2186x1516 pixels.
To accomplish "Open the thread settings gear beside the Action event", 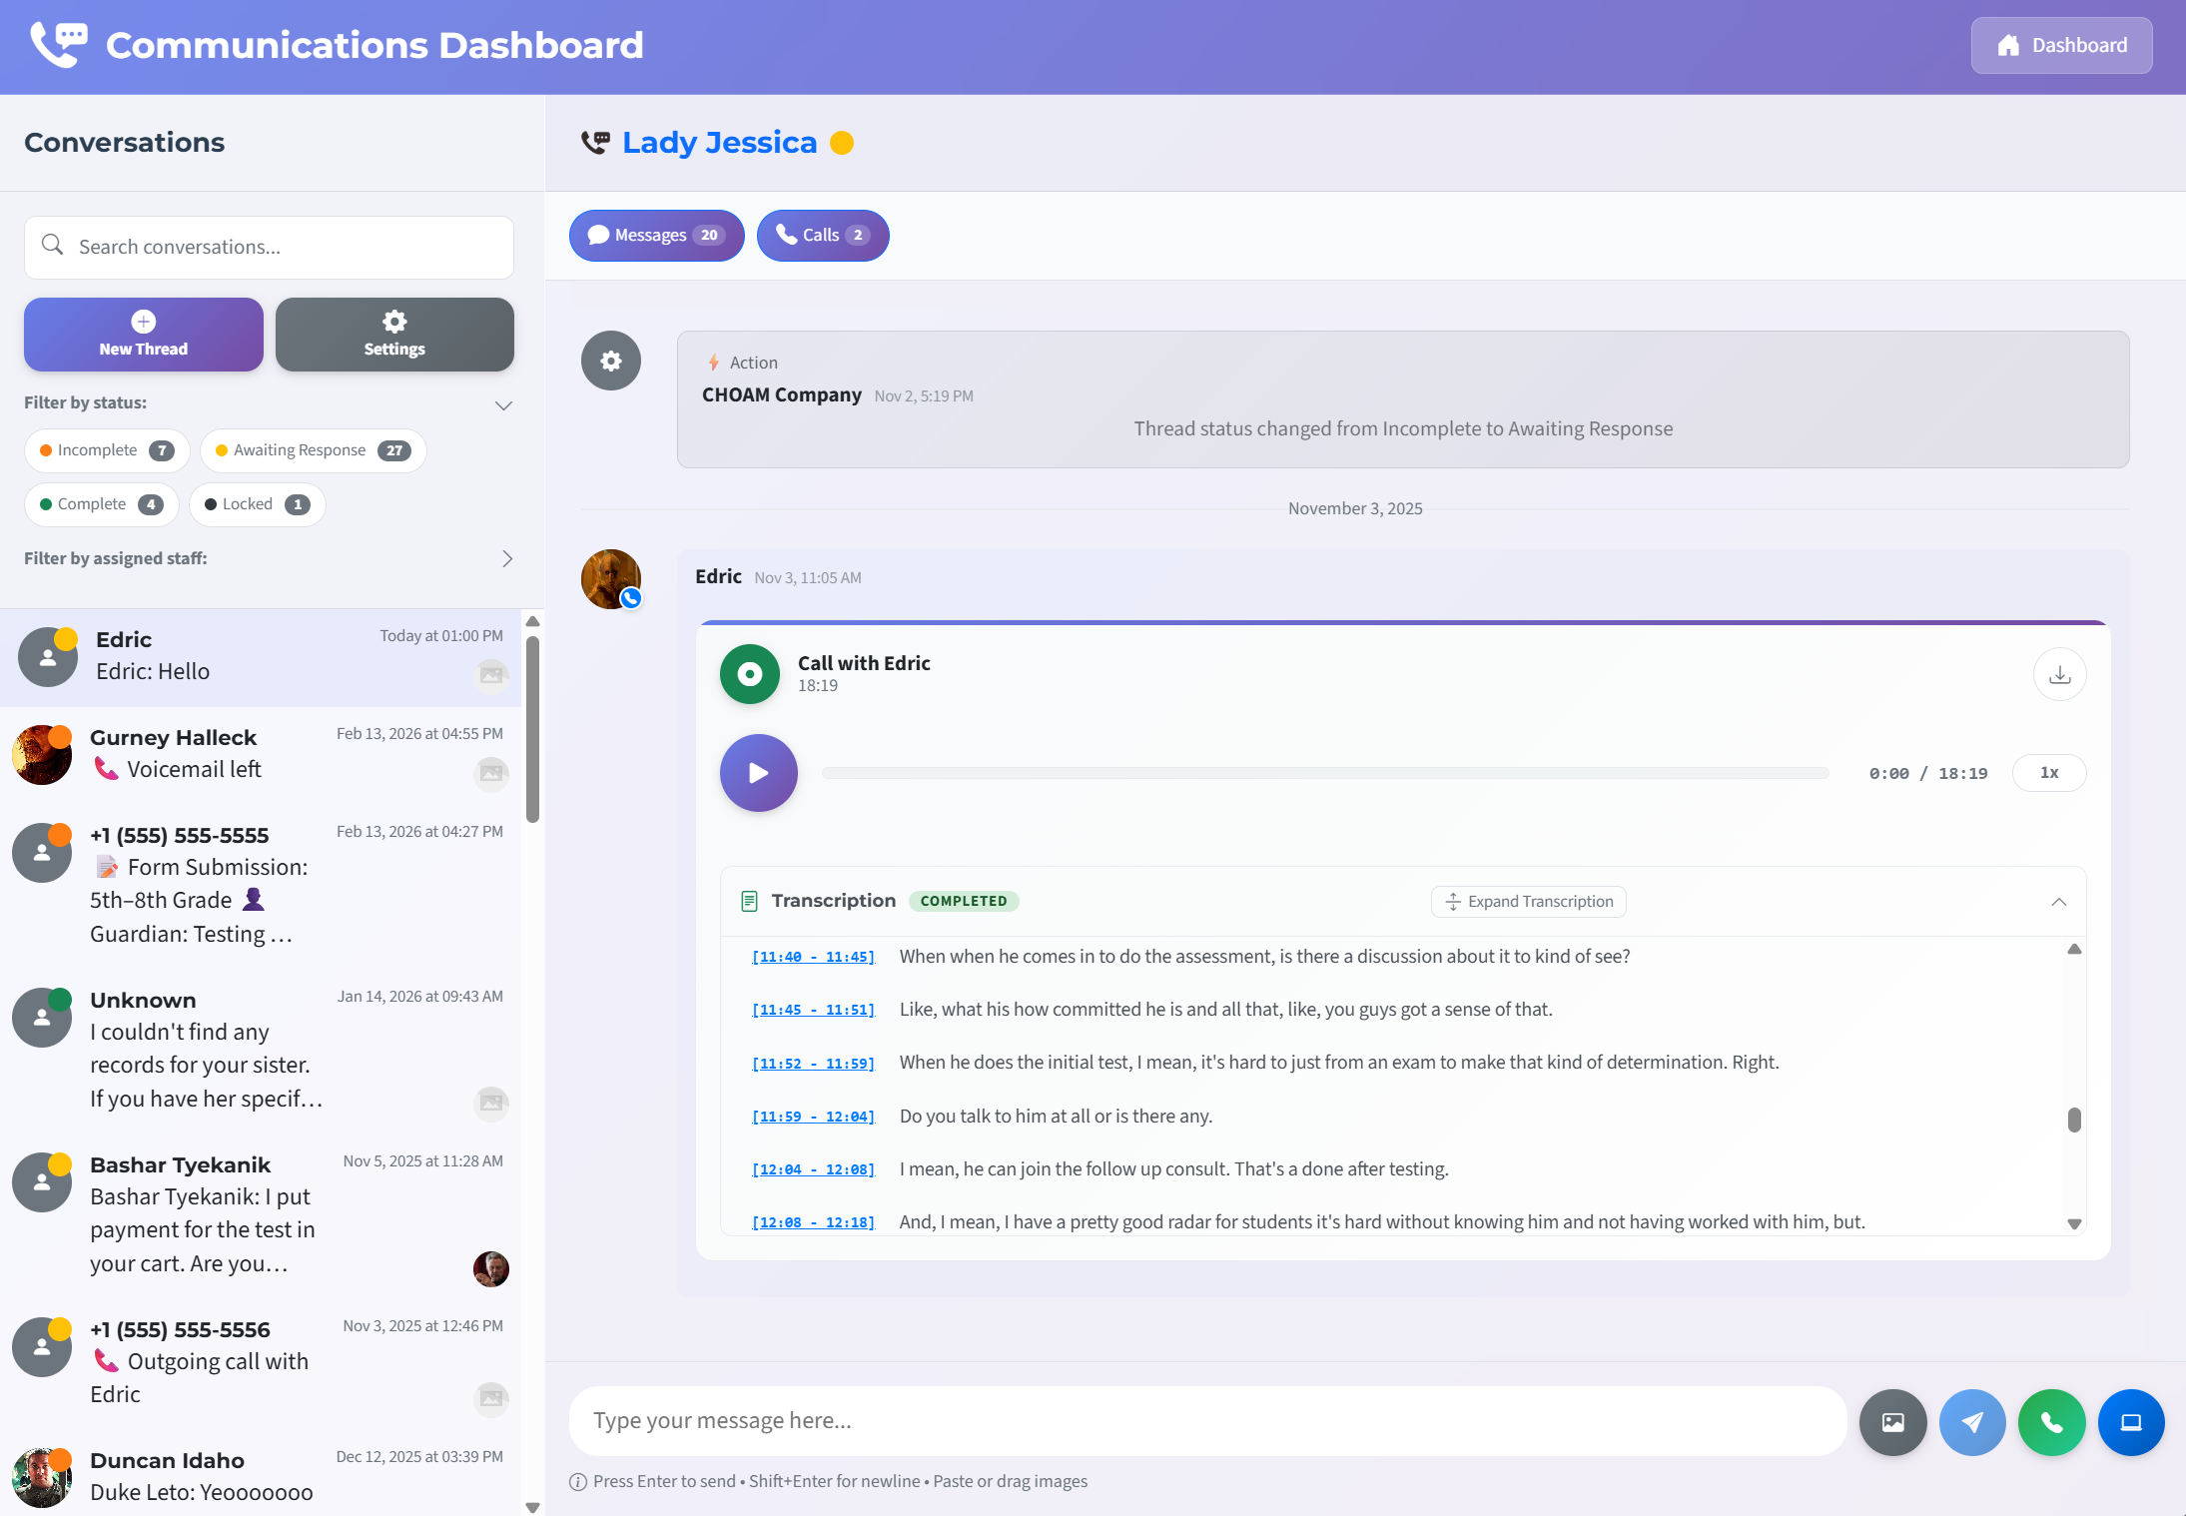I will [x=610, y=361].
